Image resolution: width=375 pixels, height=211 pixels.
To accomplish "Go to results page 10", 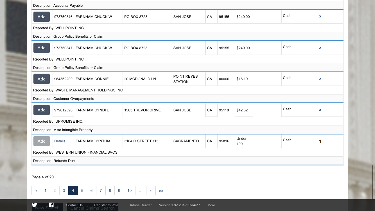I will coord(129,190).
